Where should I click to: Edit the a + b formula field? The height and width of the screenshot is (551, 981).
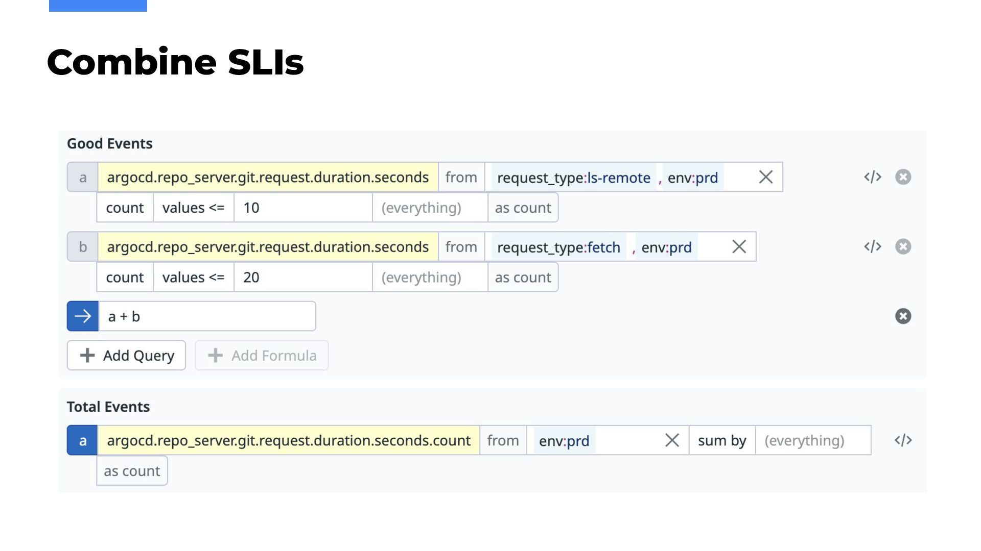(x=207, y=316)
